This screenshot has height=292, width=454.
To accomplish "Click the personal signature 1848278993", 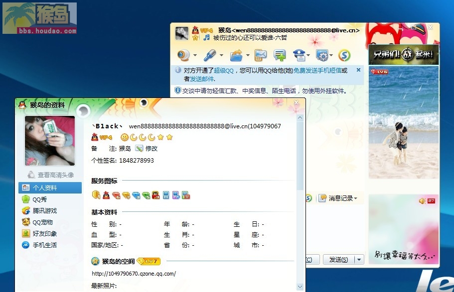I will (x=137, y=161).
